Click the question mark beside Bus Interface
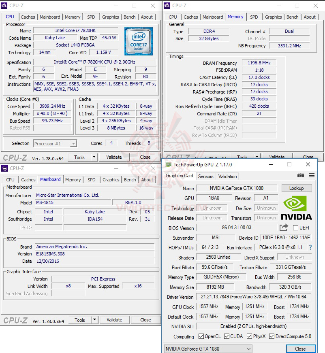Image resolution: width=325 pixels, height=353 pixels. pyautogui.click(x=310, y=247)
